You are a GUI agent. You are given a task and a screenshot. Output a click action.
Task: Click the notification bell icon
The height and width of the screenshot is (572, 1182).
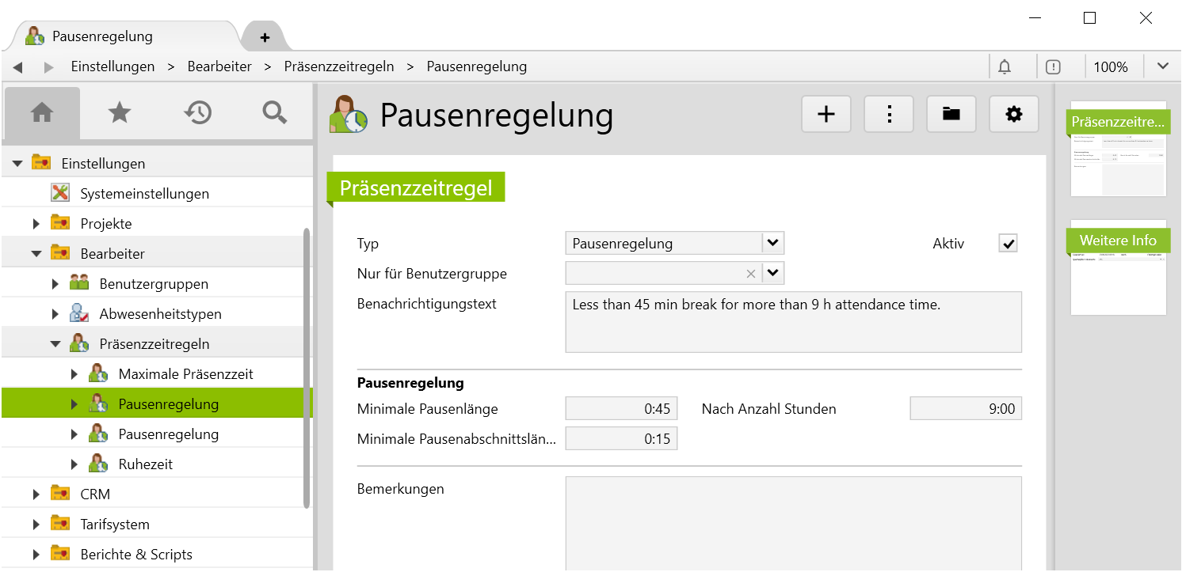(1005, 66)
